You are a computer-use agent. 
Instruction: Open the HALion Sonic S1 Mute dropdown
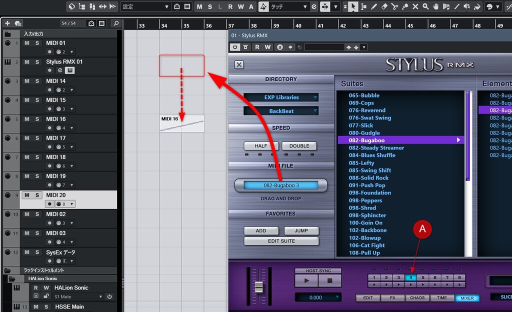click(78, 296)
